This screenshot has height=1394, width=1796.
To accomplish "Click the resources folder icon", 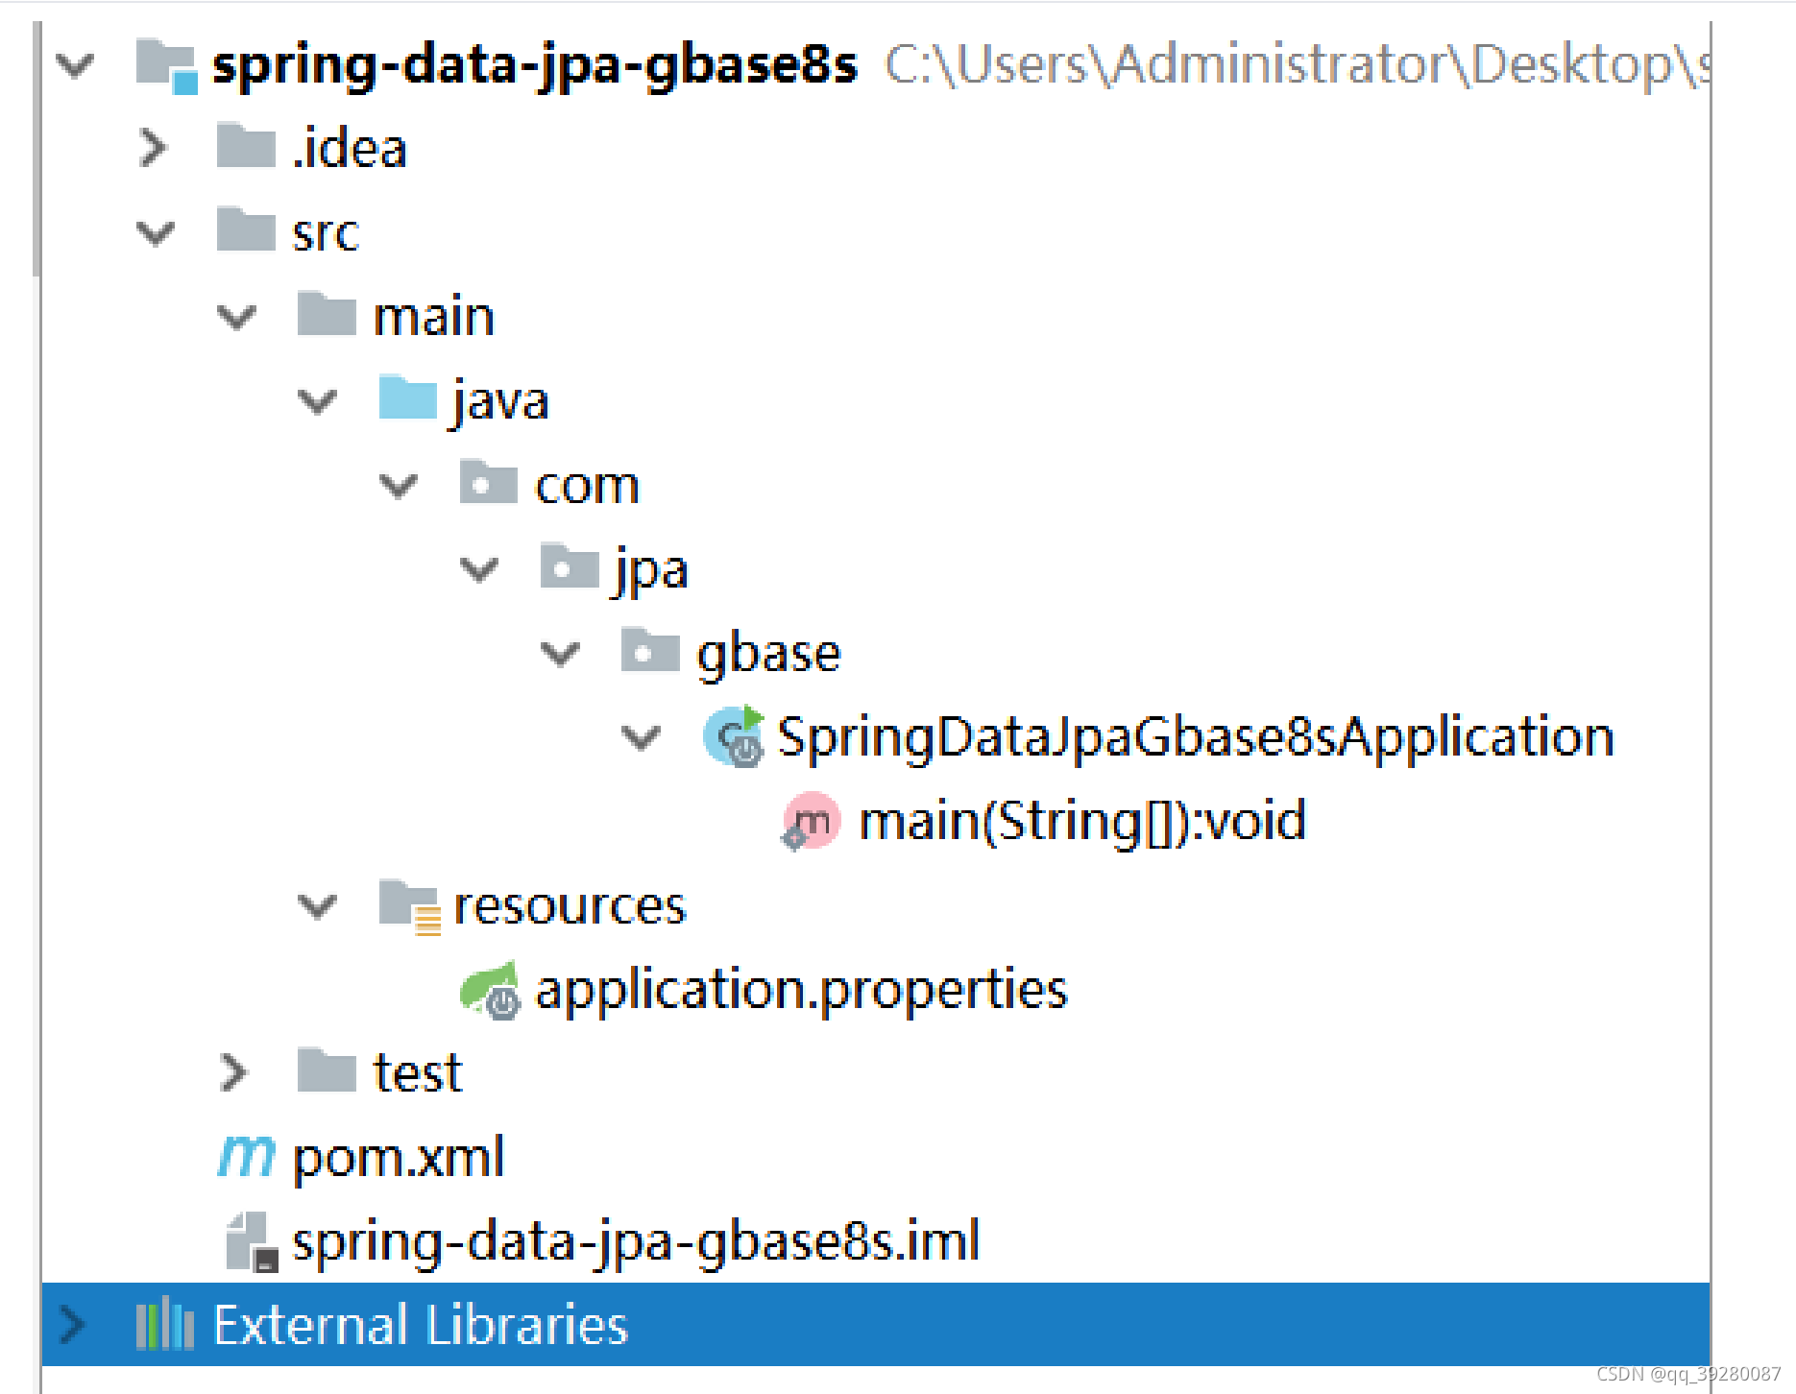I will coord(410,906).
